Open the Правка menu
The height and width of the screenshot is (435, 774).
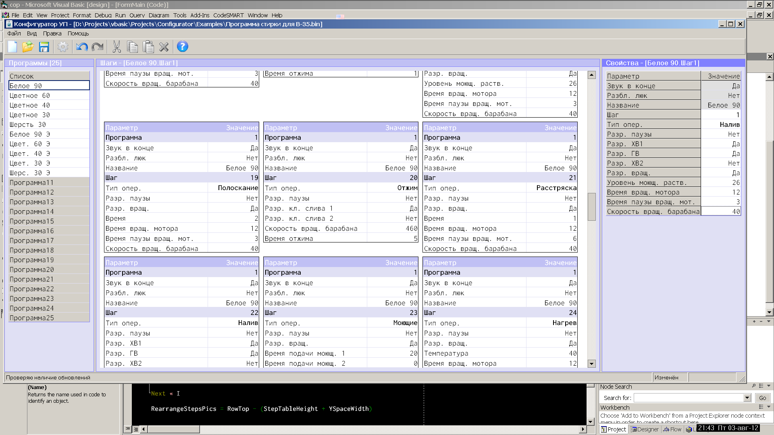click(52, 33)
